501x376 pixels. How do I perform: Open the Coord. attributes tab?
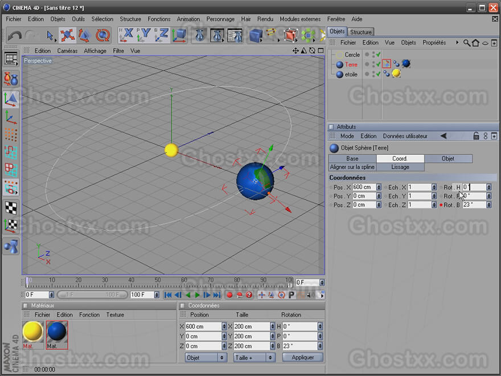[400, 158]
